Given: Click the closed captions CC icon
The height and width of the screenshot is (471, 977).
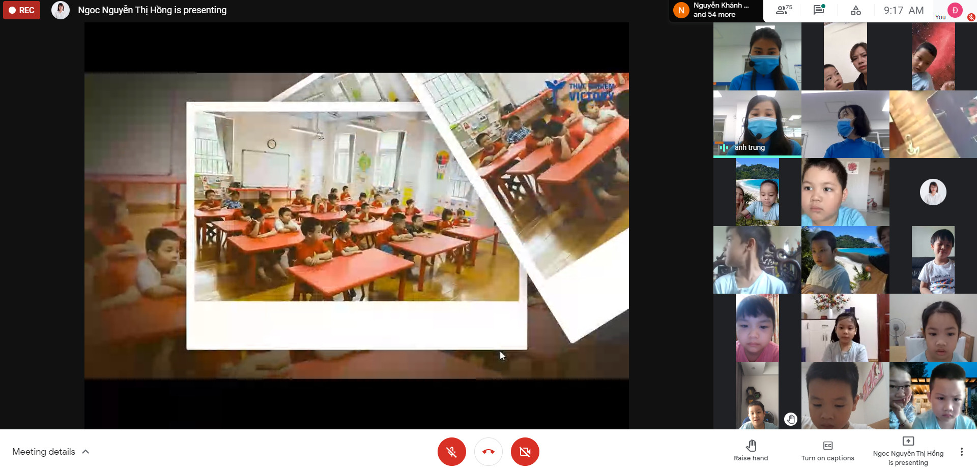Looking at the screenshot, I should (x=827, y=446).
